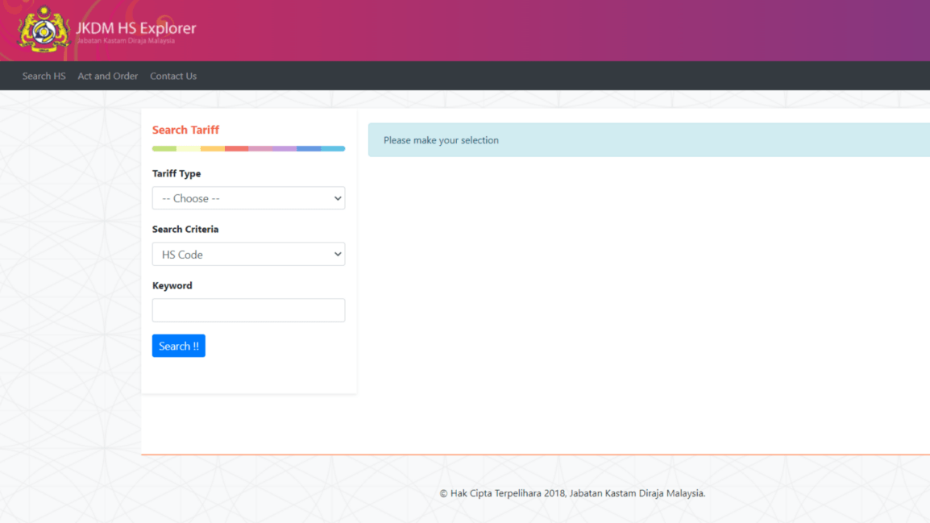
Task: Click the JKDM royal crest logo
Action: coord(42,30)
